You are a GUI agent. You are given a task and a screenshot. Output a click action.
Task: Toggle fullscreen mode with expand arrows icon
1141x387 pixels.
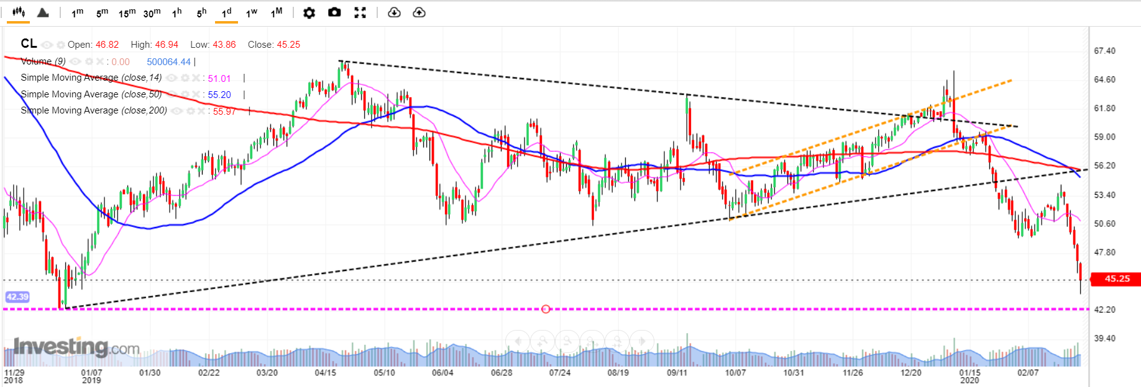pyautogui.click(x=360, y=12)
